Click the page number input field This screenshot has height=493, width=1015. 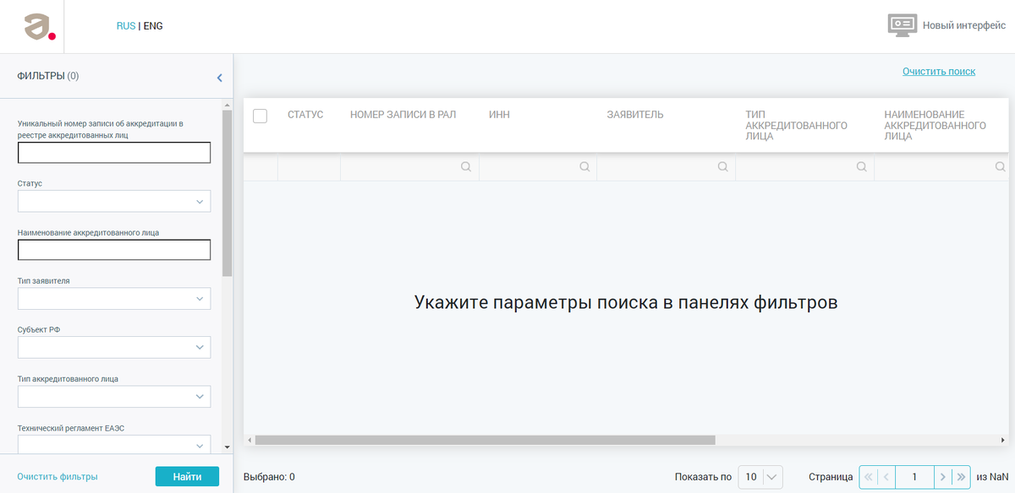[x=913, y=477]
